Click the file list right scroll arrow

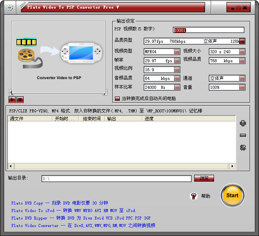click(x=232, y=166)
